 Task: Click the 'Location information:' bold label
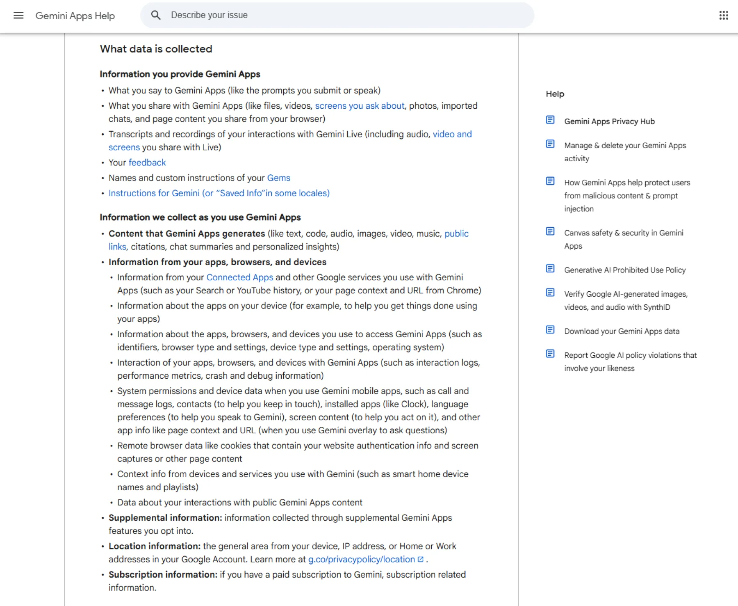click(155, 546)
